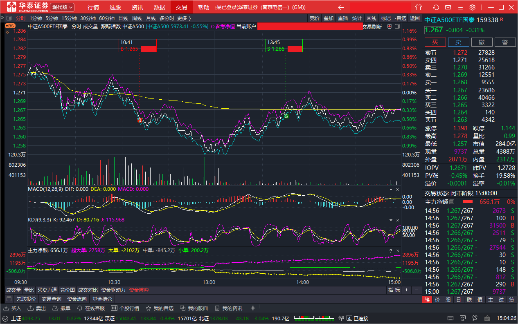Viewport: 518px width, 324px height.
Task: Open the settings gear icon
Action: (x=472, y=7)
